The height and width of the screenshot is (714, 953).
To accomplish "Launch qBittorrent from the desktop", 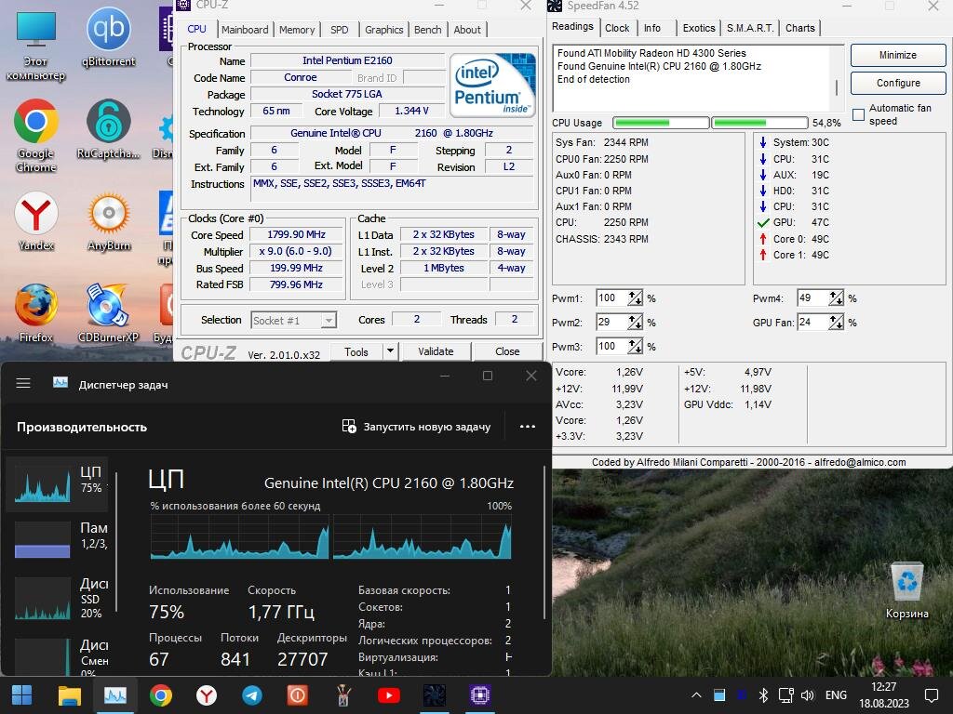I will point(109,37).
